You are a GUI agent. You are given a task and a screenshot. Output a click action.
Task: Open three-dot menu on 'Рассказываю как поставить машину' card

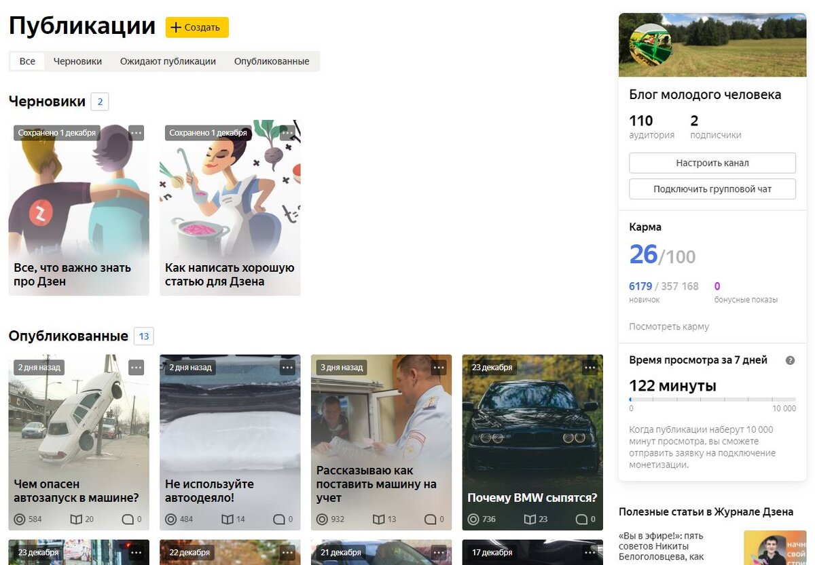point(439,368)
